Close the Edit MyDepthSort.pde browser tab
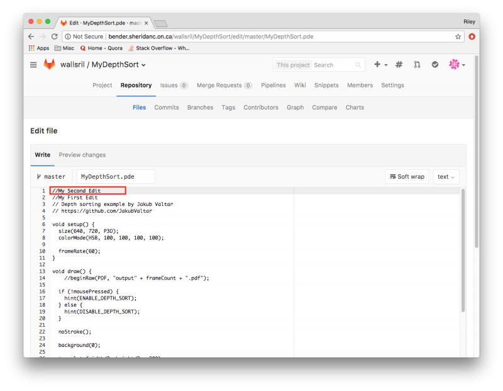 146,23
